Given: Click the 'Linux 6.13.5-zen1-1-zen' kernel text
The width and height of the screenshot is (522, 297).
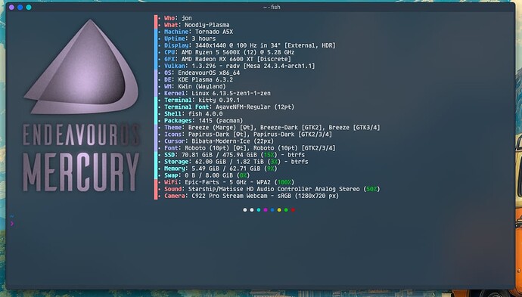Looking at the screenshot, I should click(x=231, y=94).
